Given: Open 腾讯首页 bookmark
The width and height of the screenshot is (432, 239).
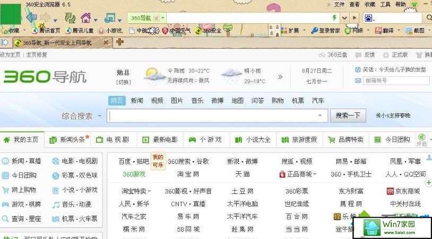Looking at the screenshot, I should point(46,31).
